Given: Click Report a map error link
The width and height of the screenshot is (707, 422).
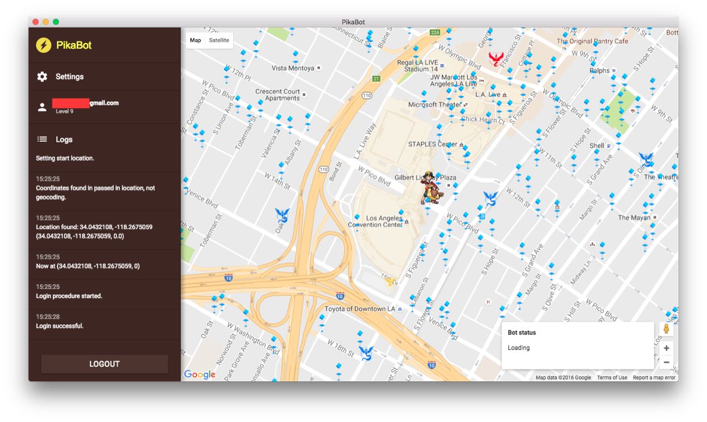Looking at the screenshot, I should [654, 378].
